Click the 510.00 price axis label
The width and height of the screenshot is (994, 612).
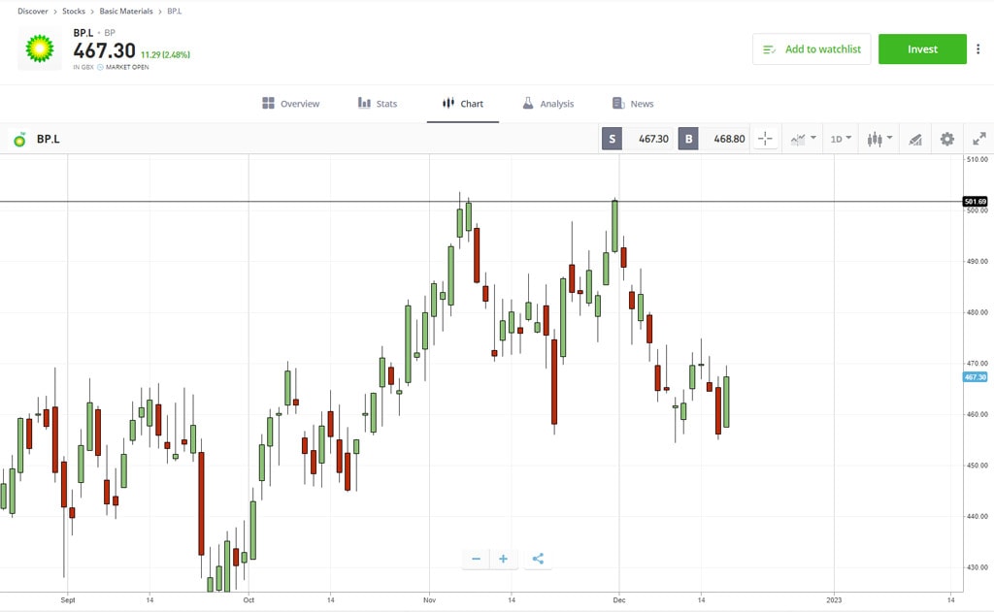coord(977,160)
